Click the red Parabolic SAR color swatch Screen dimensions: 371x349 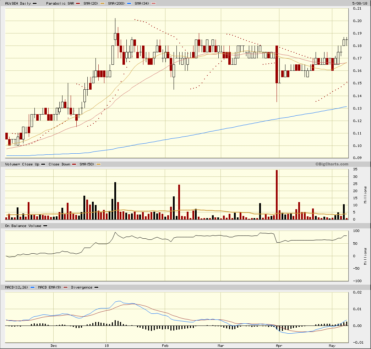(x=78, y=4)
